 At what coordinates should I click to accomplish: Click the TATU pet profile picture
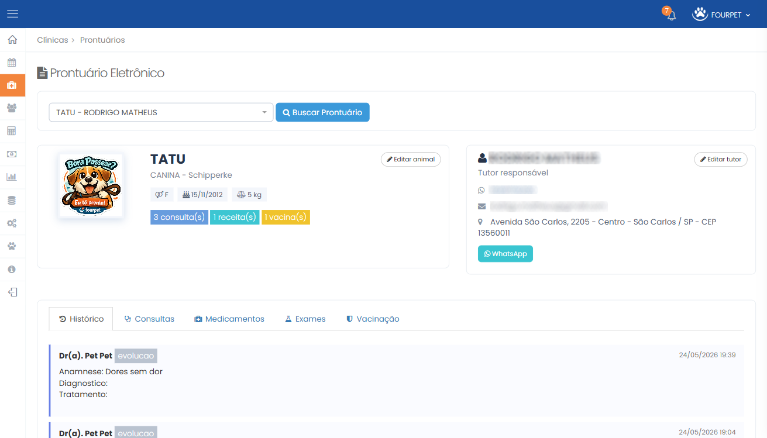pos(91,186)
